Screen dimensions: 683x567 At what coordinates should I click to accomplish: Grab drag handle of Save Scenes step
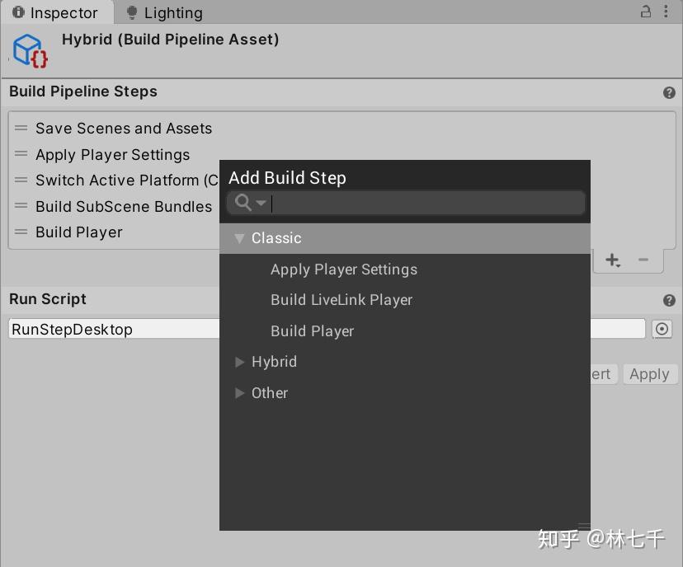[21, 129]
